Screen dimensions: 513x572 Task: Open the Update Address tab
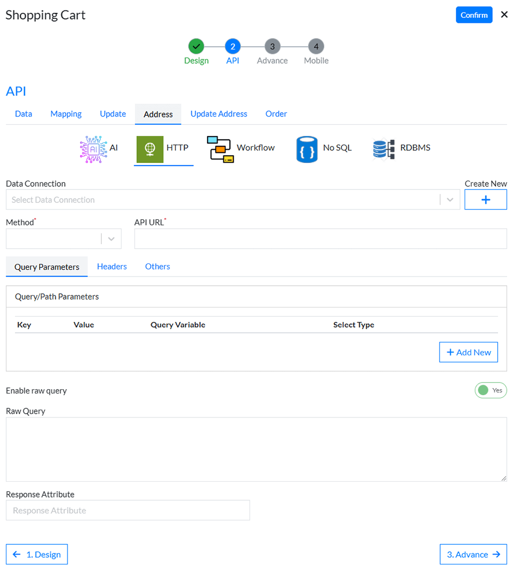point(218,114)
